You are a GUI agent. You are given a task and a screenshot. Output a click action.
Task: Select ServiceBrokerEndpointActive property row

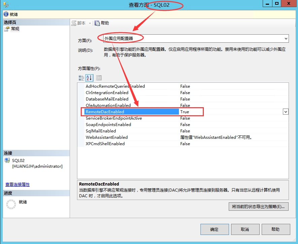click(x=183, y=118)
